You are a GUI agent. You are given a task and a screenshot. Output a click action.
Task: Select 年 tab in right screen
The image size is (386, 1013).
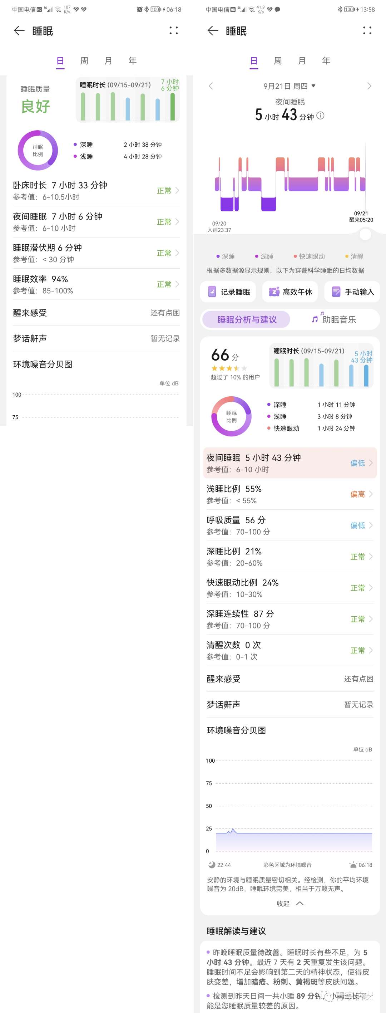pos(326,60)
